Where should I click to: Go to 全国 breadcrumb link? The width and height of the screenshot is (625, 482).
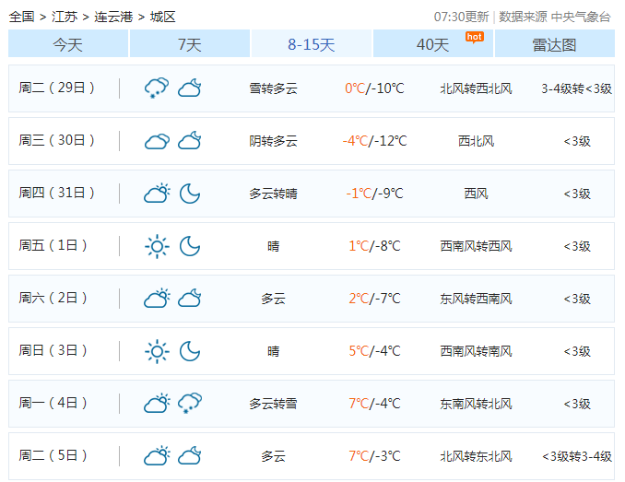click(x=21, y=17)
